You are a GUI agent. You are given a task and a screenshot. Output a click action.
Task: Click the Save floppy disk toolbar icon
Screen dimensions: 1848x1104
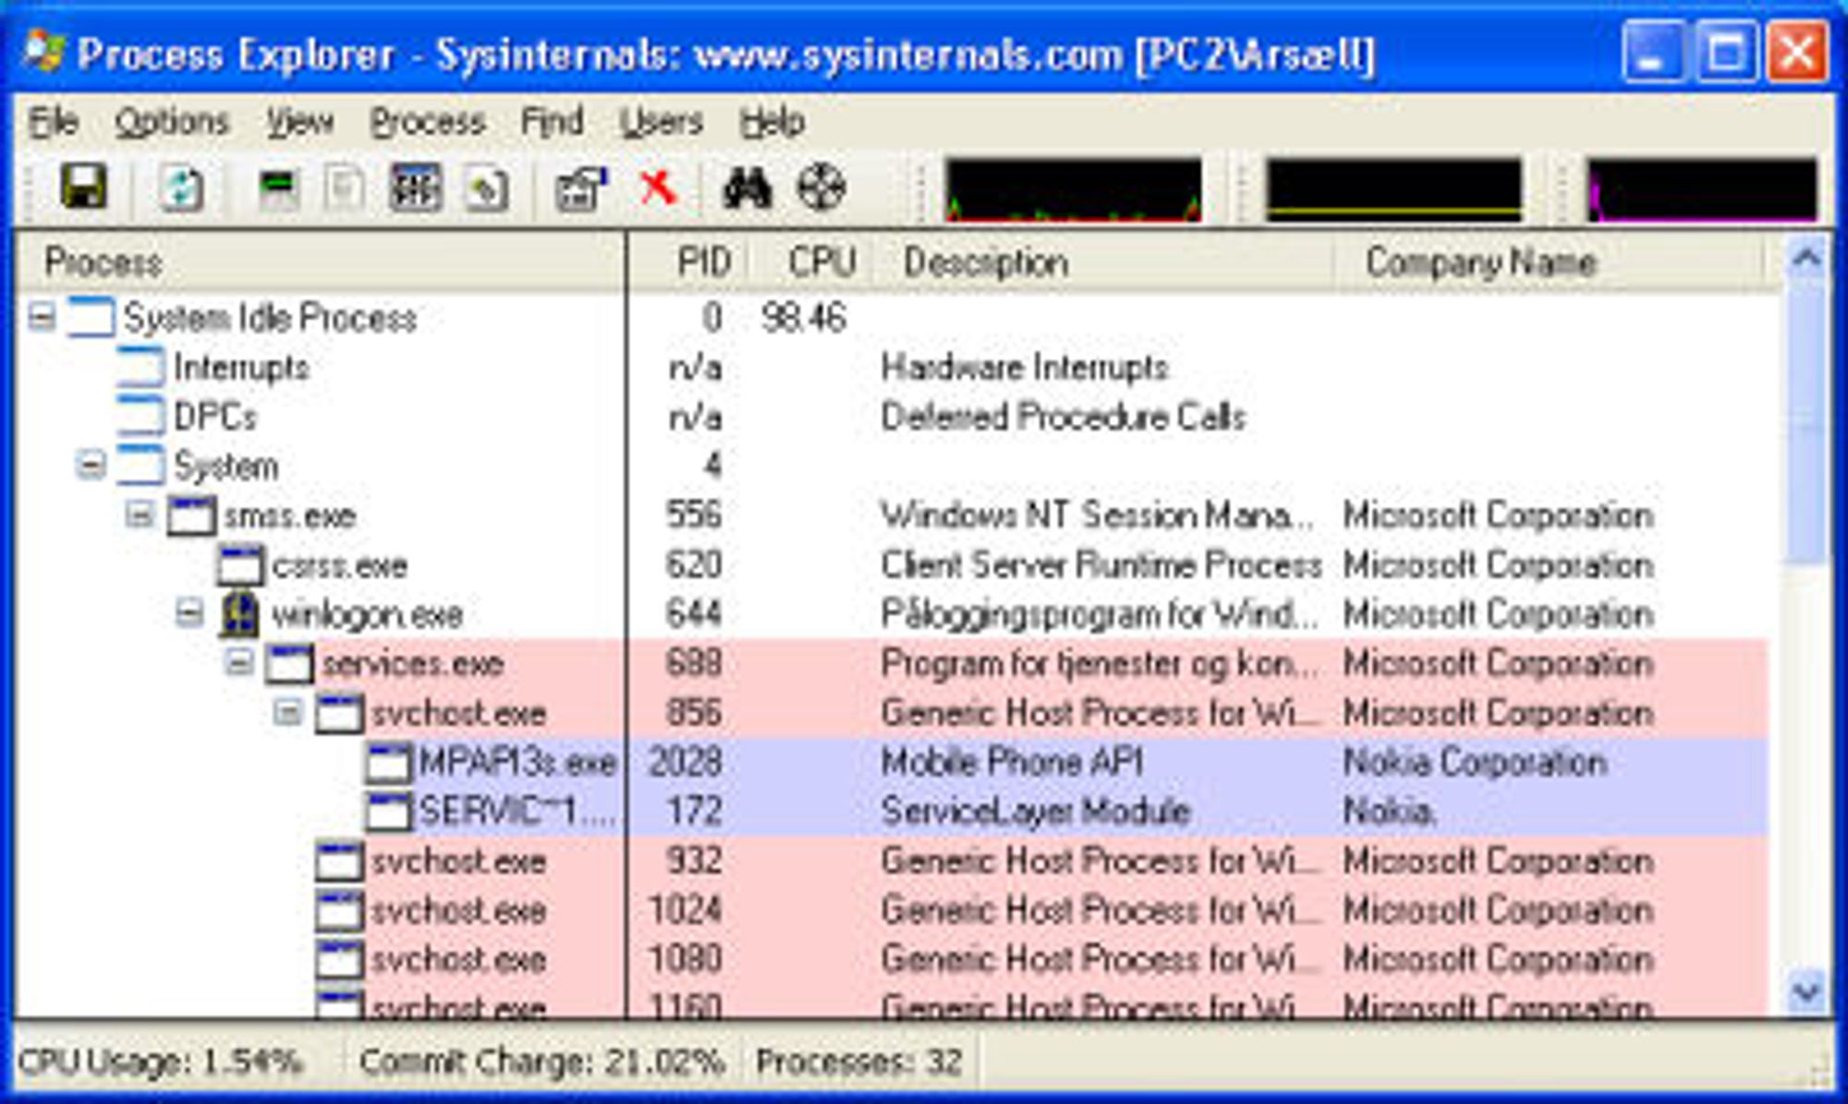84,188
